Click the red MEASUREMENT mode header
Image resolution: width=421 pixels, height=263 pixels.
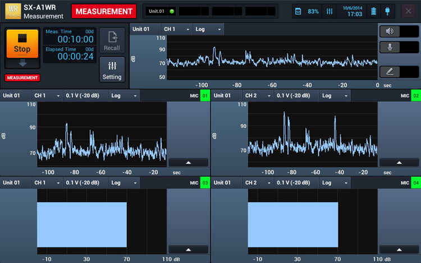104,12
